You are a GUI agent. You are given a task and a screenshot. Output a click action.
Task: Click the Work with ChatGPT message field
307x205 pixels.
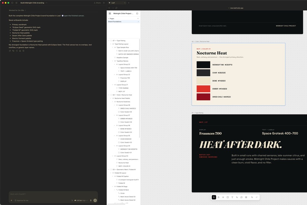pyautogui.click(x=53, y=194)
